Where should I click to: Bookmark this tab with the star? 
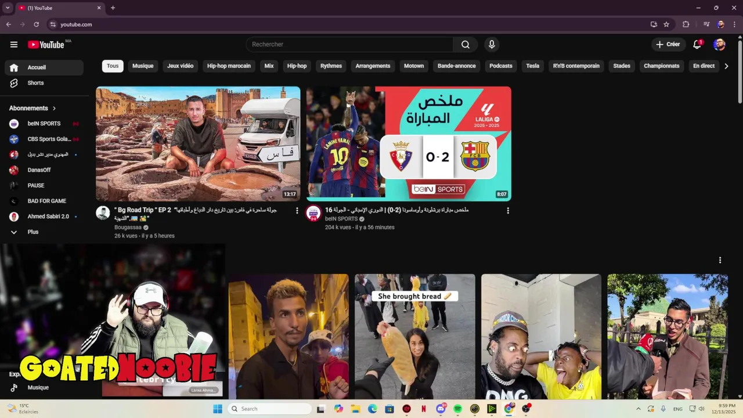click(666, 24)
